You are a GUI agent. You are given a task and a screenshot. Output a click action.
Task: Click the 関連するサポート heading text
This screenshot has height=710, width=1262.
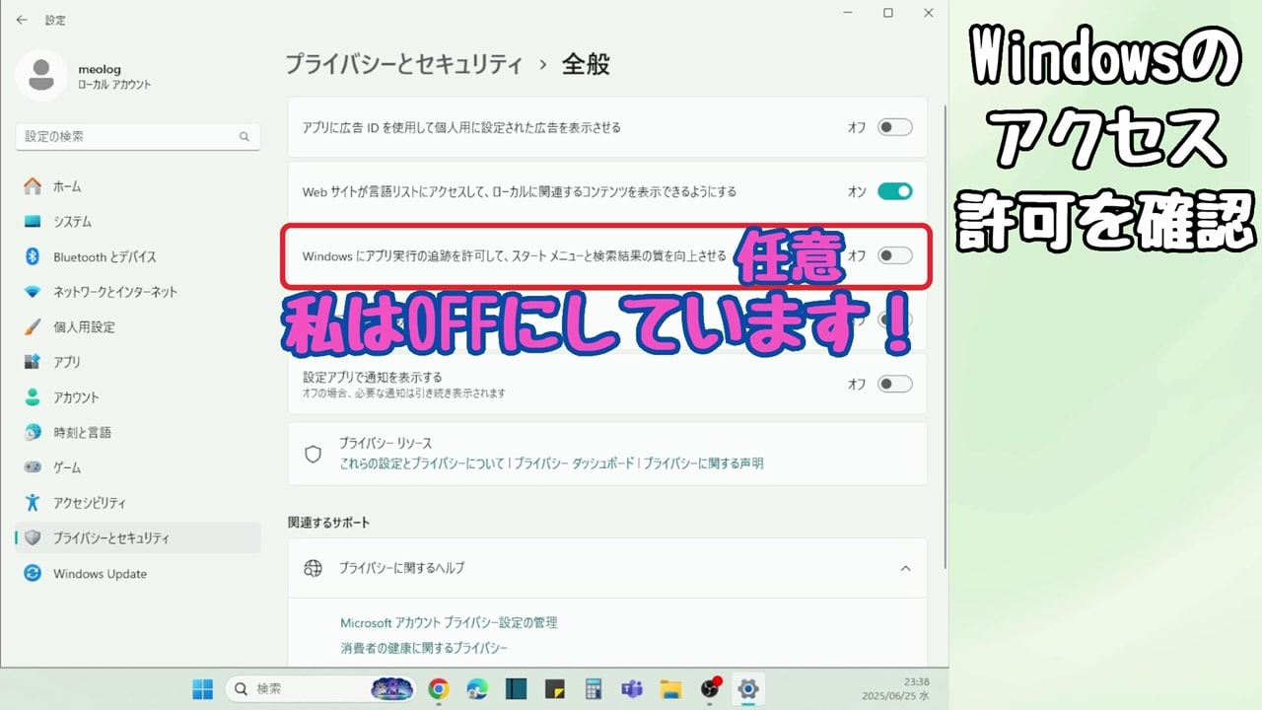(x=328, y=523)
